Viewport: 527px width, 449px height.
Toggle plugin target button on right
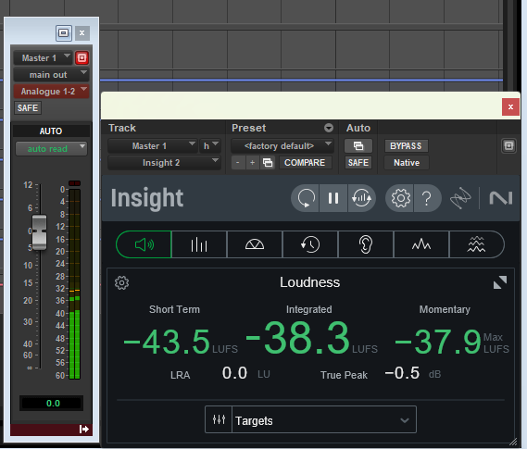(508, 146)
